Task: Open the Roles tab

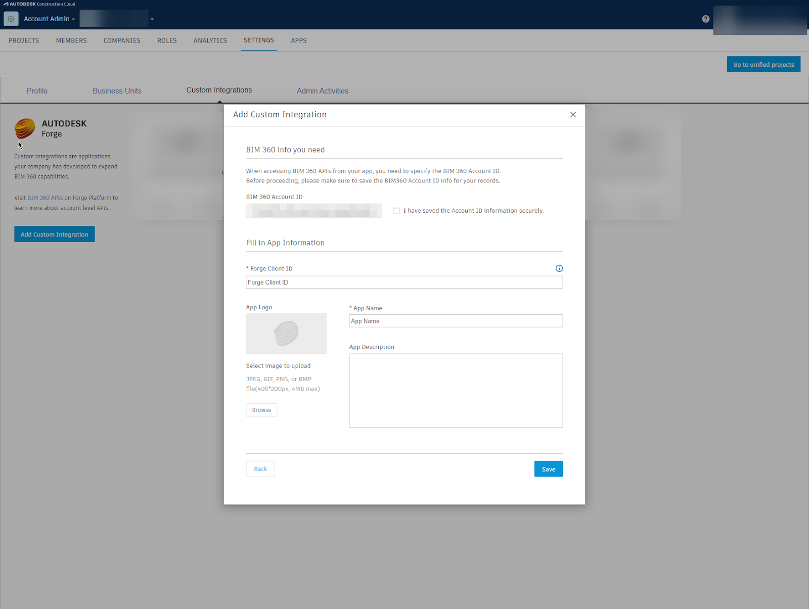Action: tap(167, 40)
